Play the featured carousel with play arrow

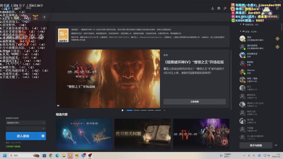(122, 110)
